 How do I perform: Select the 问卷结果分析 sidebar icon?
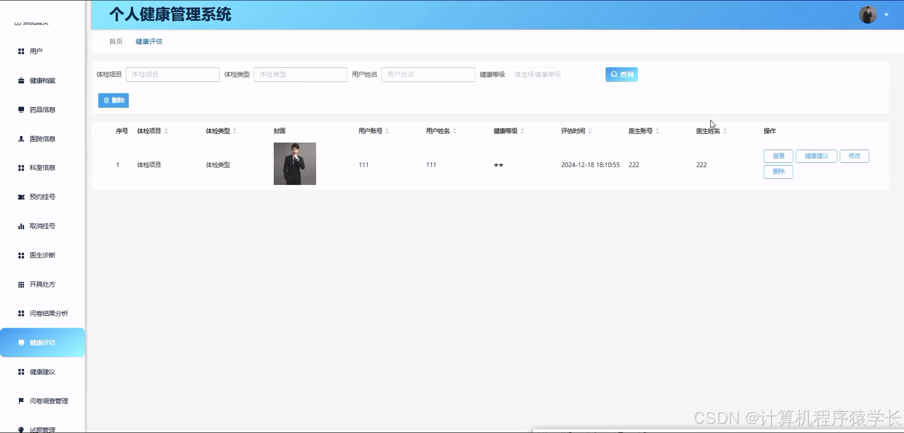(21, 313)
